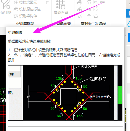This screenshot has height=131, width=130.
Task: Open the dropdown next to the first 基础梁二次编辑 icon
Action: pos(84,2)
